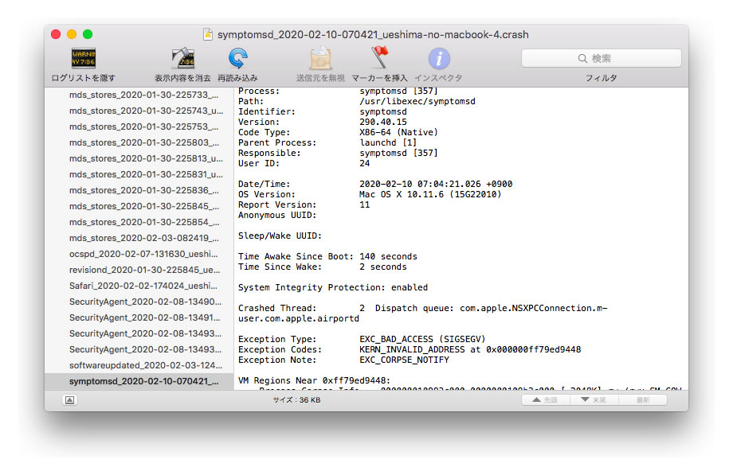Select mds_stores_2020-01-30-225845 log
Viewport: 733px width, 475px height.
click(x=139, y=206)
